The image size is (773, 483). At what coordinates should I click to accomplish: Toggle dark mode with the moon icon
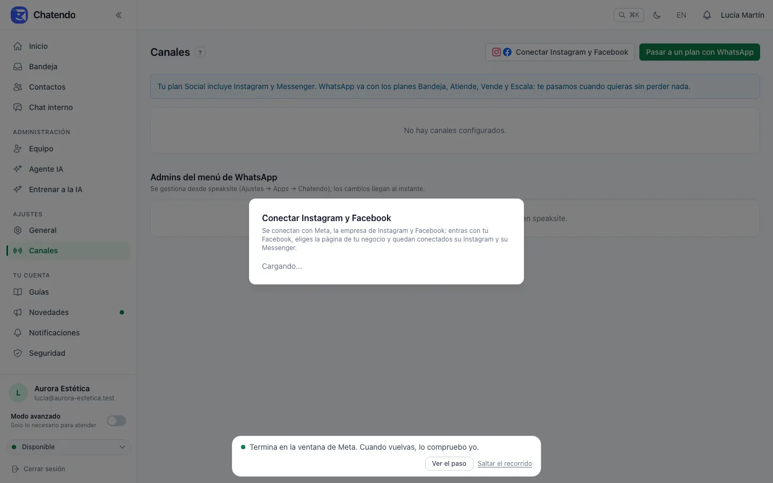[657, 15]
